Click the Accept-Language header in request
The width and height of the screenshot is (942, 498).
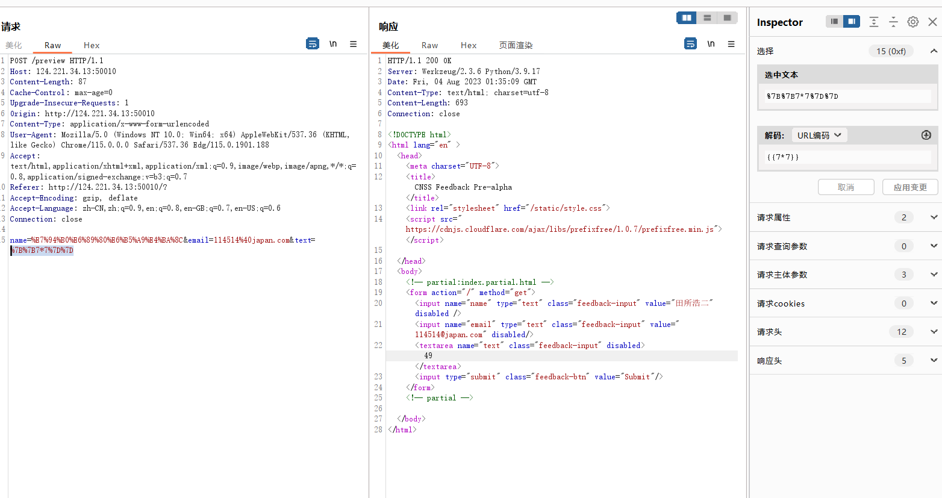point(145,208)
